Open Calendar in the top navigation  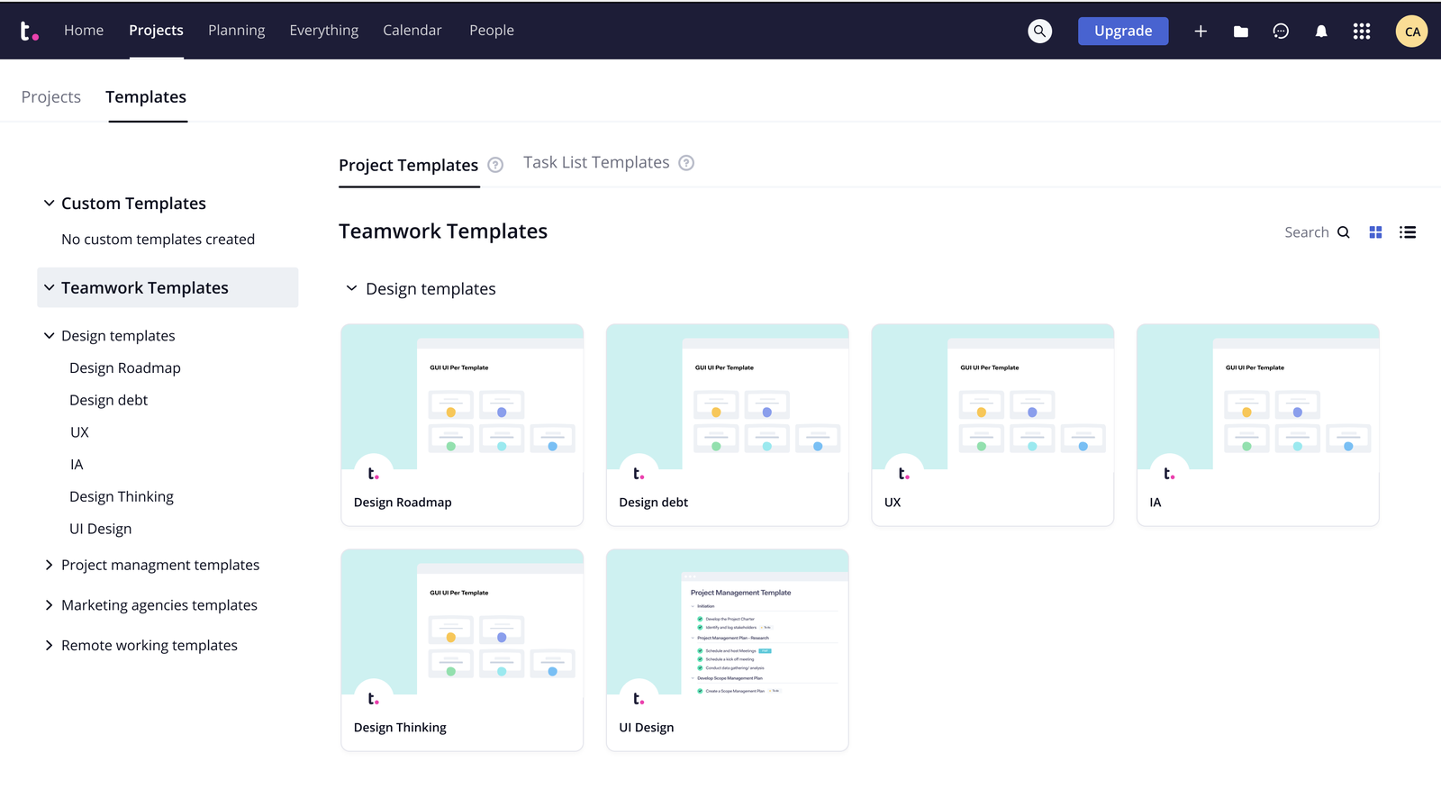[x=412, y=31]
